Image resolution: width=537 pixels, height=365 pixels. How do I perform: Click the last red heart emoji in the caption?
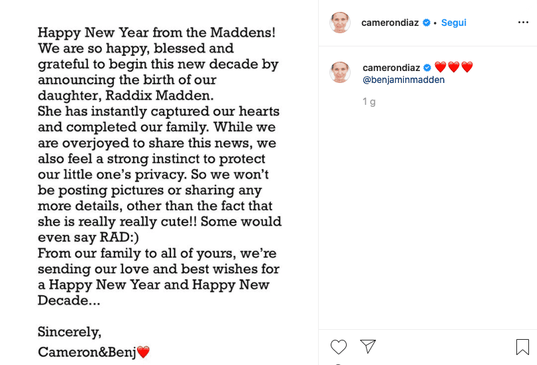tap(467, 68)
